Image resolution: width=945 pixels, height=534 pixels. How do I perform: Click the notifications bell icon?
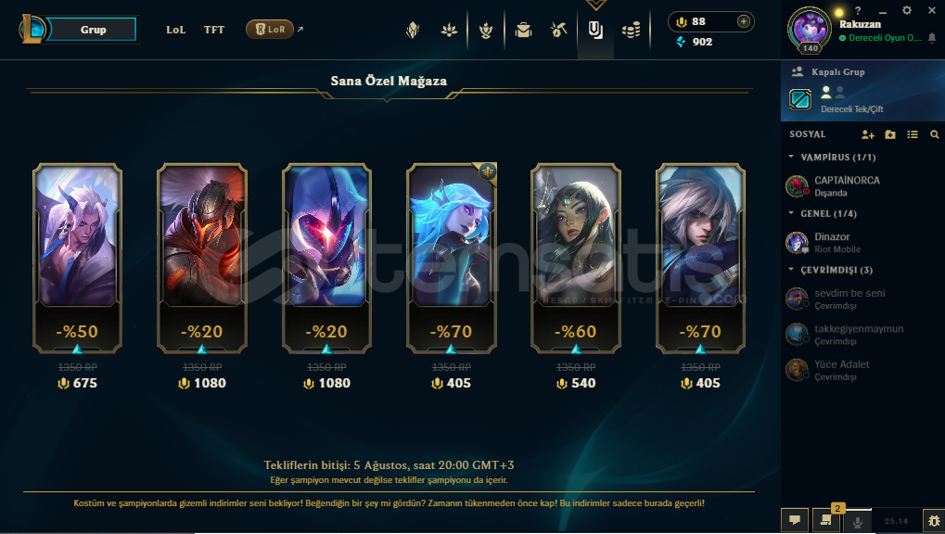tap(932, 38)
